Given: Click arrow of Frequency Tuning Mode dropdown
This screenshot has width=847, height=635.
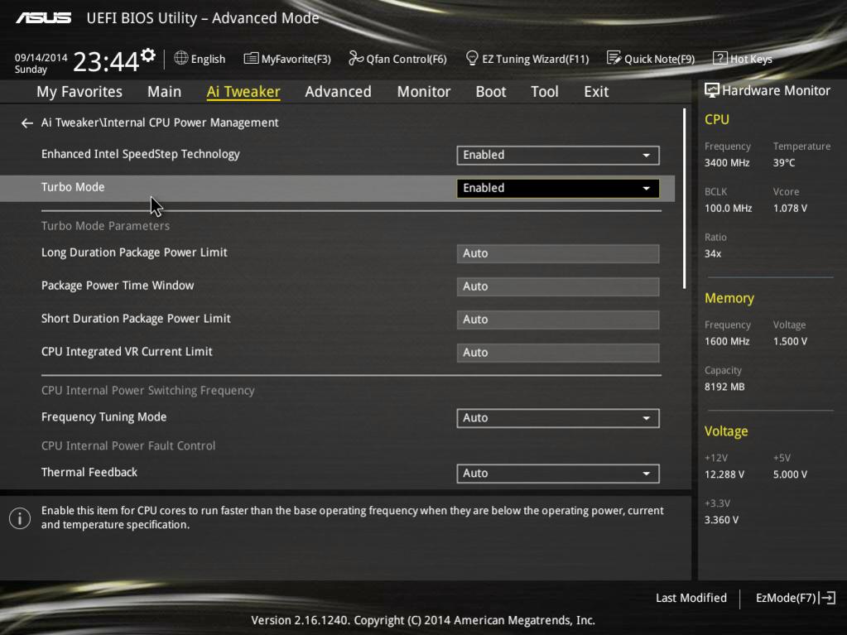Looking at the screenshot, I should (646, 418).
